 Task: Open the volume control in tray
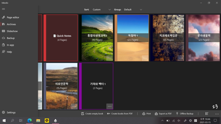(179, 120)
